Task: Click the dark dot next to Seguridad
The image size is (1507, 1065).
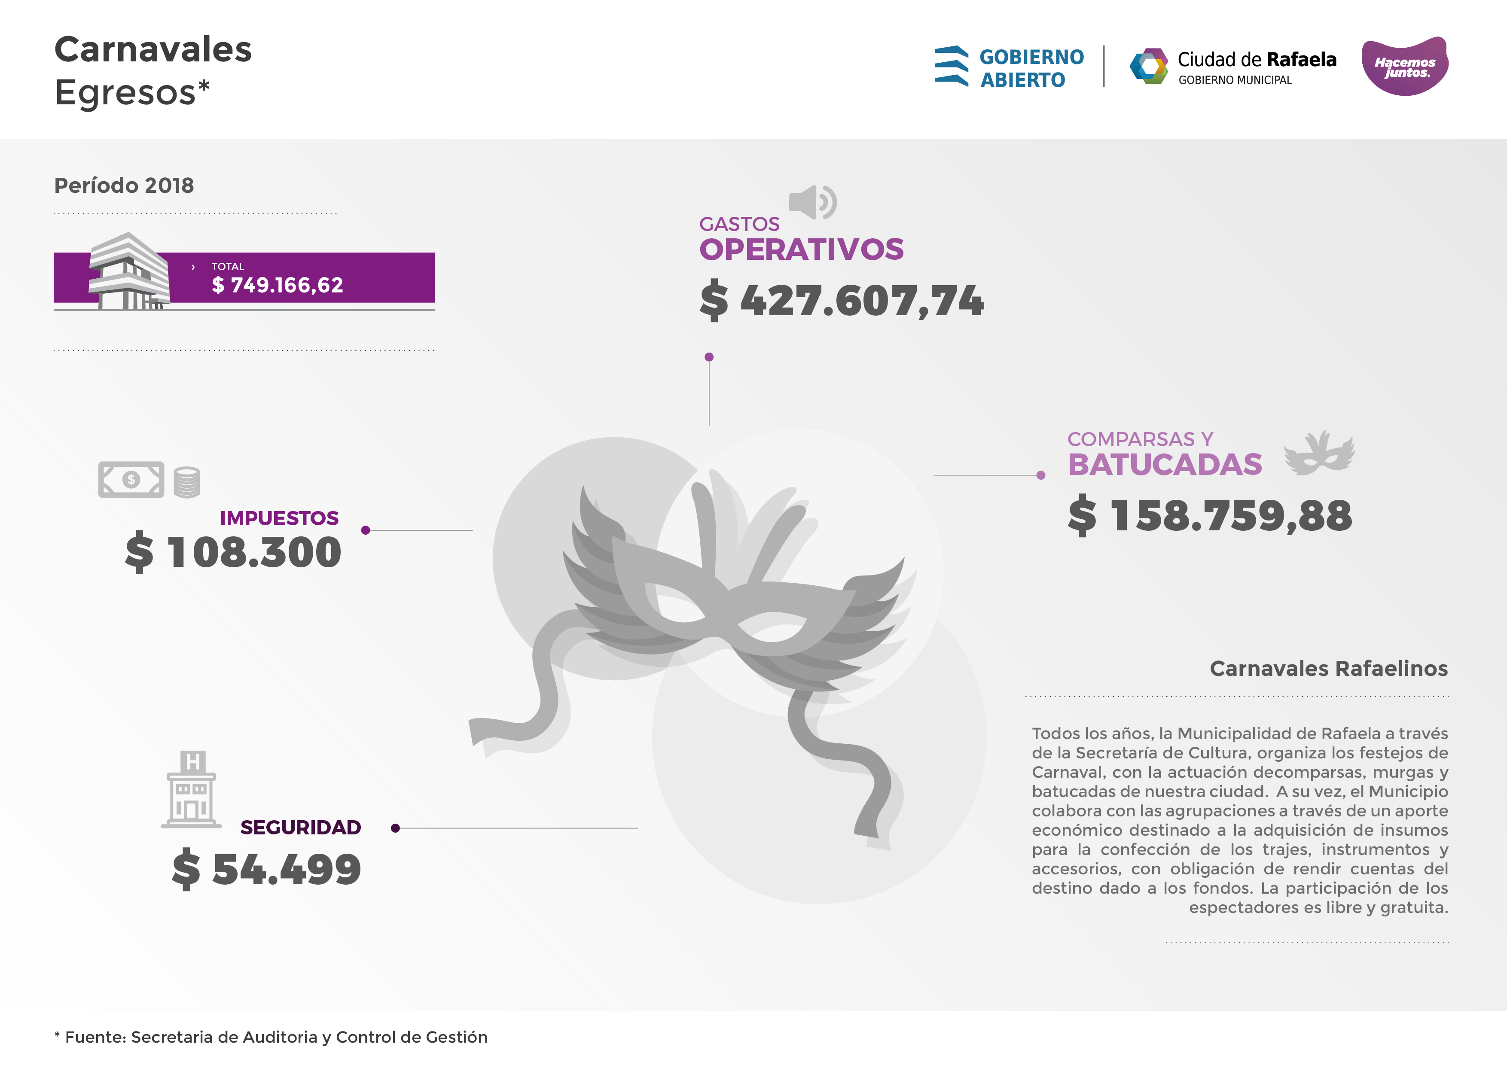Action: coord(395,828)
